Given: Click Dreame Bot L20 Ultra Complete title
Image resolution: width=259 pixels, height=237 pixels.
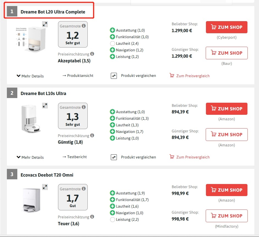Looking at the screenshot, I should point(53,12).
